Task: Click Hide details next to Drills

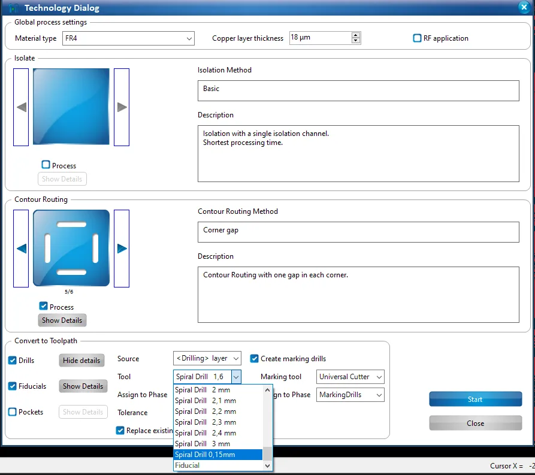Action: pos(81,361)
